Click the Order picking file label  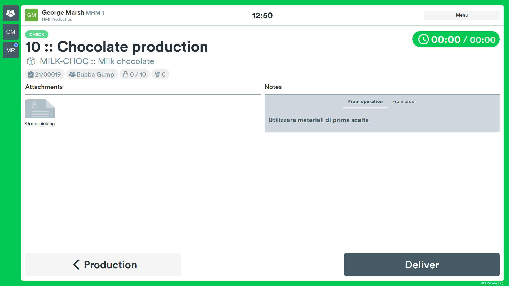pyautogui.click(x=40, y=124)
